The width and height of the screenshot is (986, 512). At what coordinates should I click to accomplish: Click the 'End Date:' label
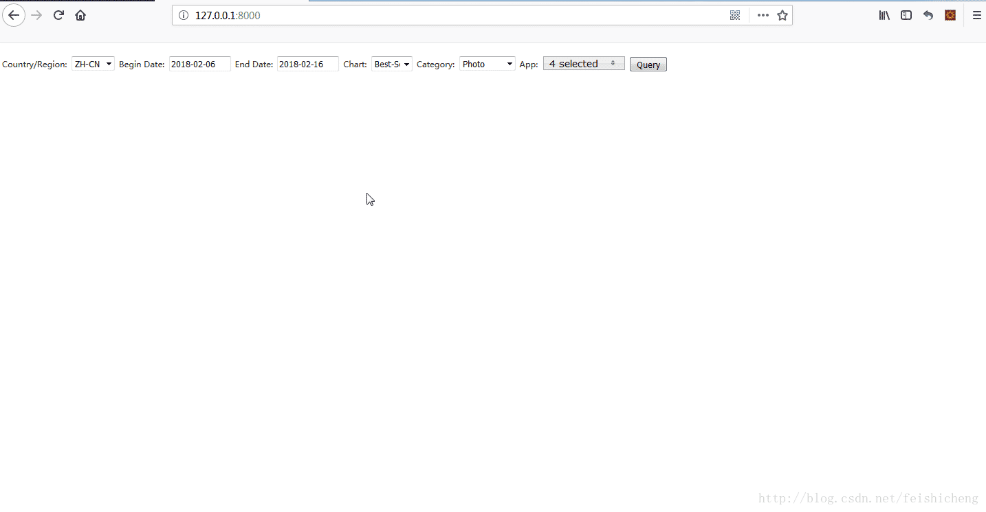(254, 65)
